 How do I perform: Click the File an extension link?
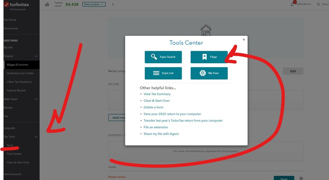[x=156, y=127]
